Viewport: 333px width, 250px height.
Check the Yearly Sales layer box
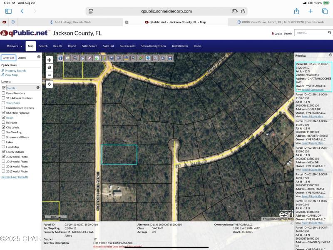click(3, 102)
